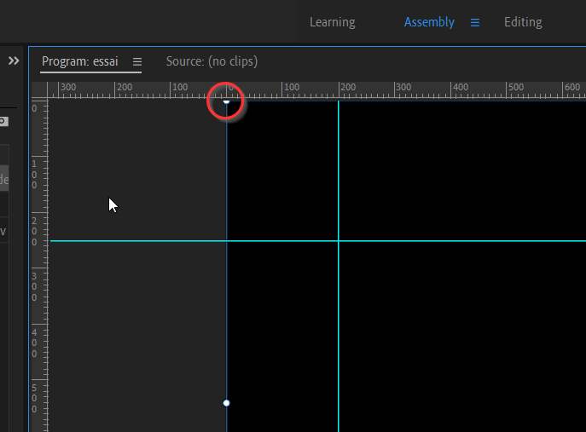Screen dimensions: 586x432
Task: Open the Assembly workspace menu icon
Action: click(x=475, y=23)
